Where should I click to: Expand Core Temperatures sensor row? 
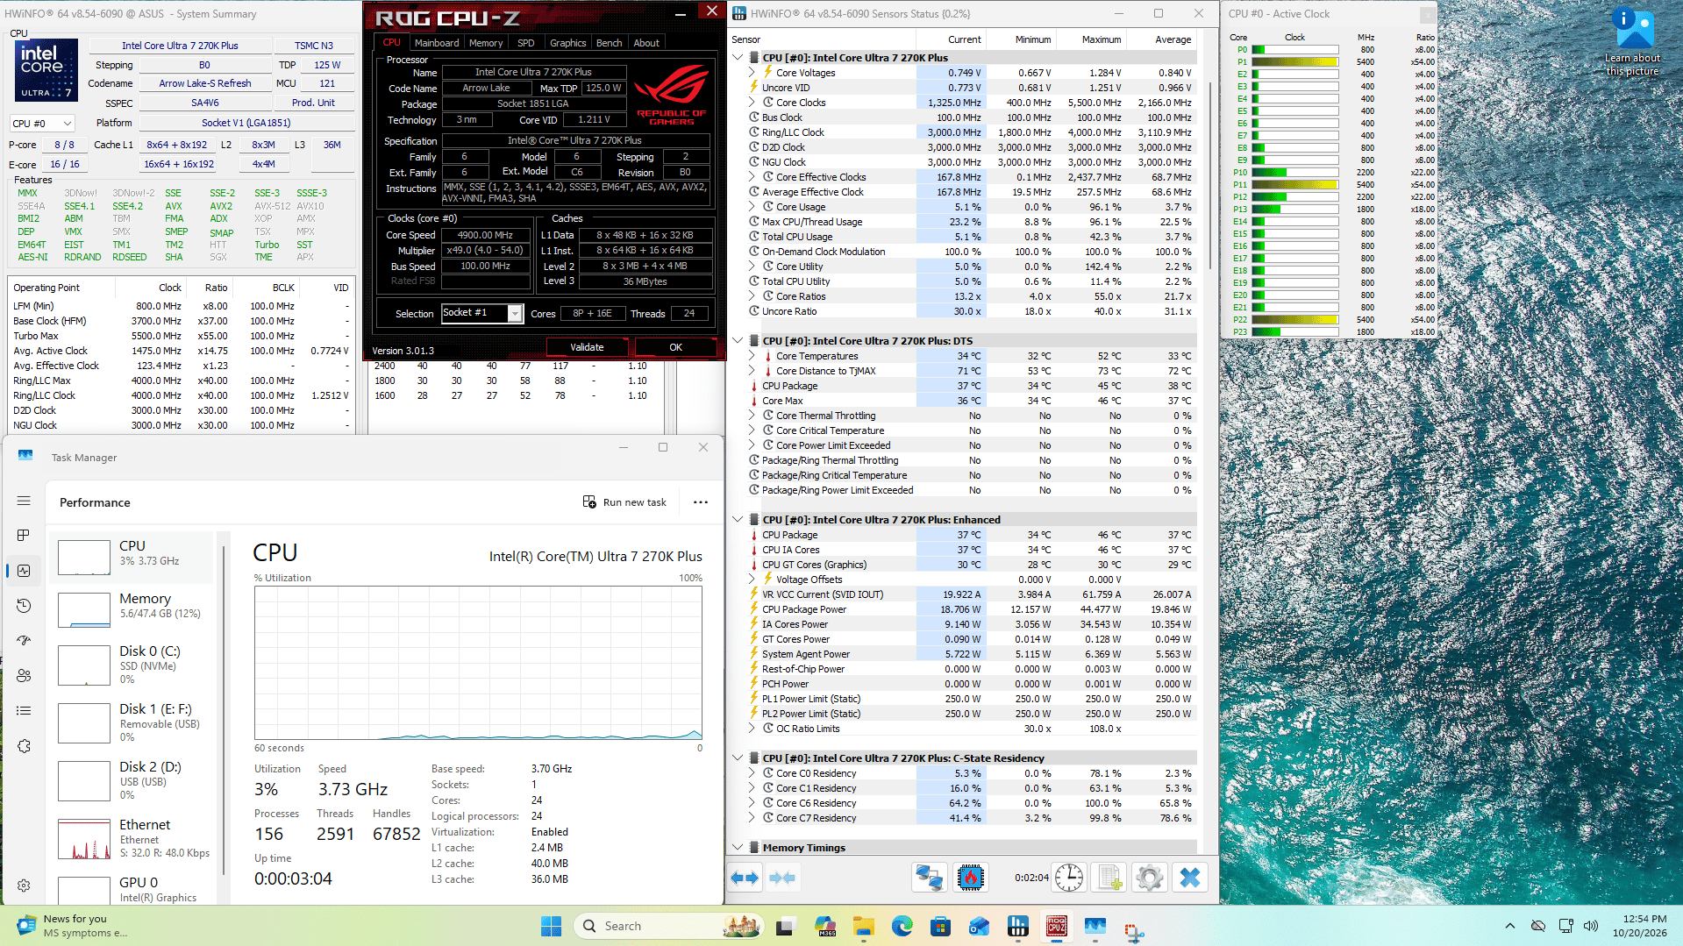[x=752, y=356]
